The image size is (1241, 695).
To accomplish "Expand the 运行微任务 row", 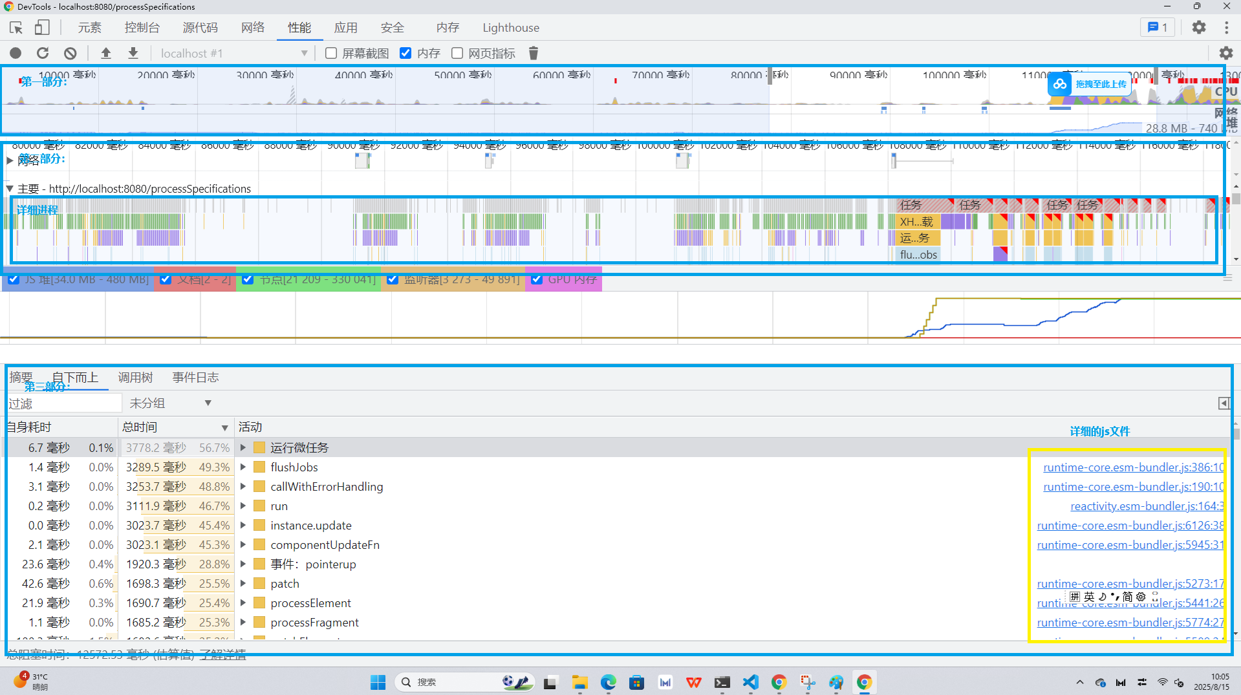I will tap(243, 447).
